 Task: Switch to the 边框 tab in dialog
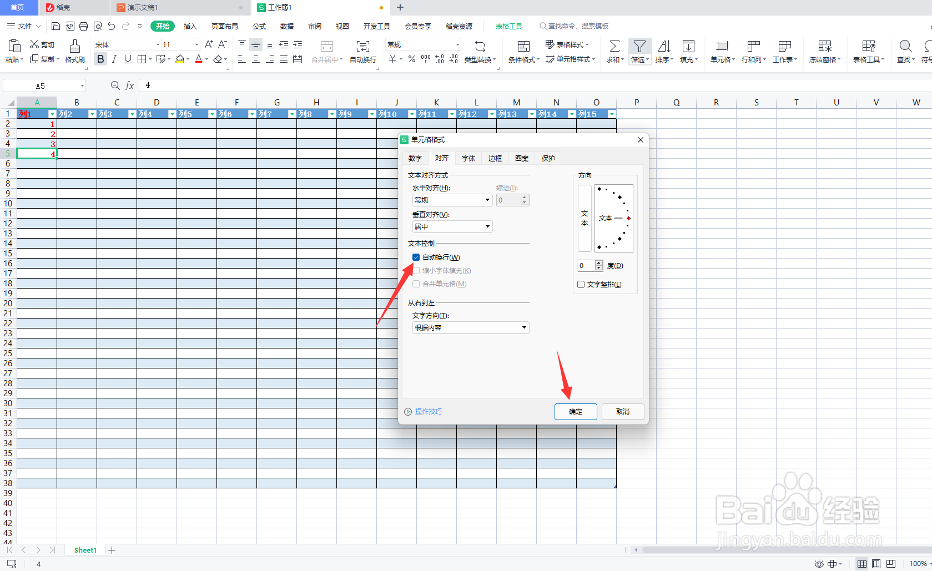(495, 159)
